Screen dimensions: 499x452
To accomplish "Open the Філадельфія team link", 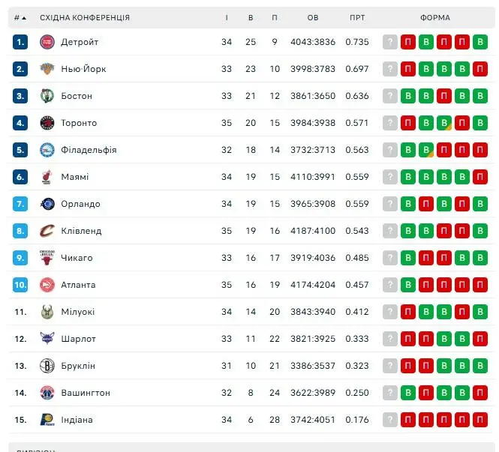I will (x=89, y=150).
